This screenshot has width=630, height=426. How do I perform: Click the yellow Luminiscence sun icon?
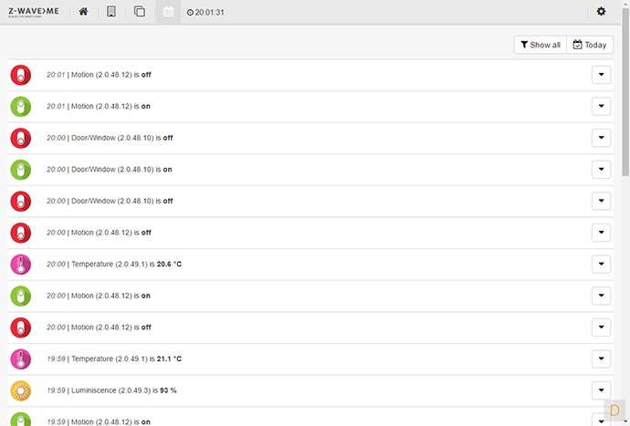[20, 390]
